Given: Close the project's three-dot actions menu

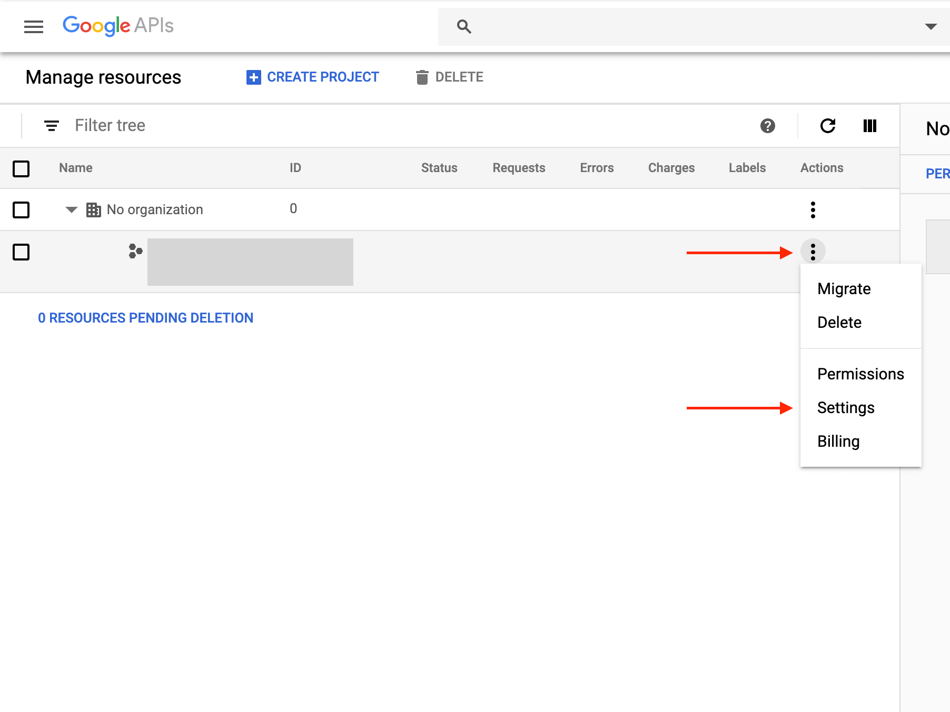Looking at the screenshot, I should click(x=813, y=252).
